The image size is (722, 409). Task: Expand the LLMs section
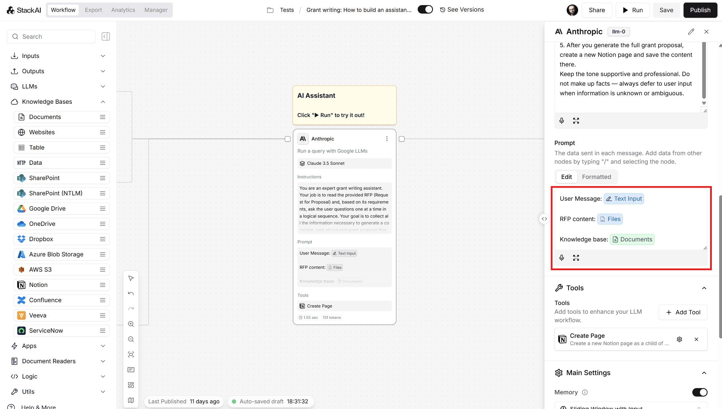(x=58, y=86)
